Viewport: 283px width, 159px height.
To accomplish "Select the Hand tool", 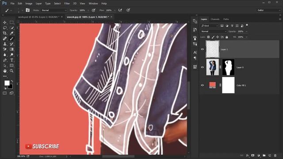I will click(x=5, y=71).
